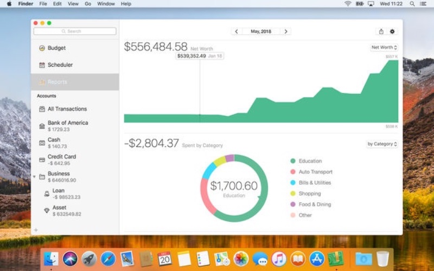Open the by Category dropdown
The height and width of the screenshot is (271, 434).
382,144
